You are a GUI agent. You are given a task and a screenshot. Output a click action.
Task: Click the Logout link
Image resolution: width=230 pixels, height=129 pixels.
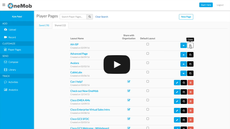point(220,5)
